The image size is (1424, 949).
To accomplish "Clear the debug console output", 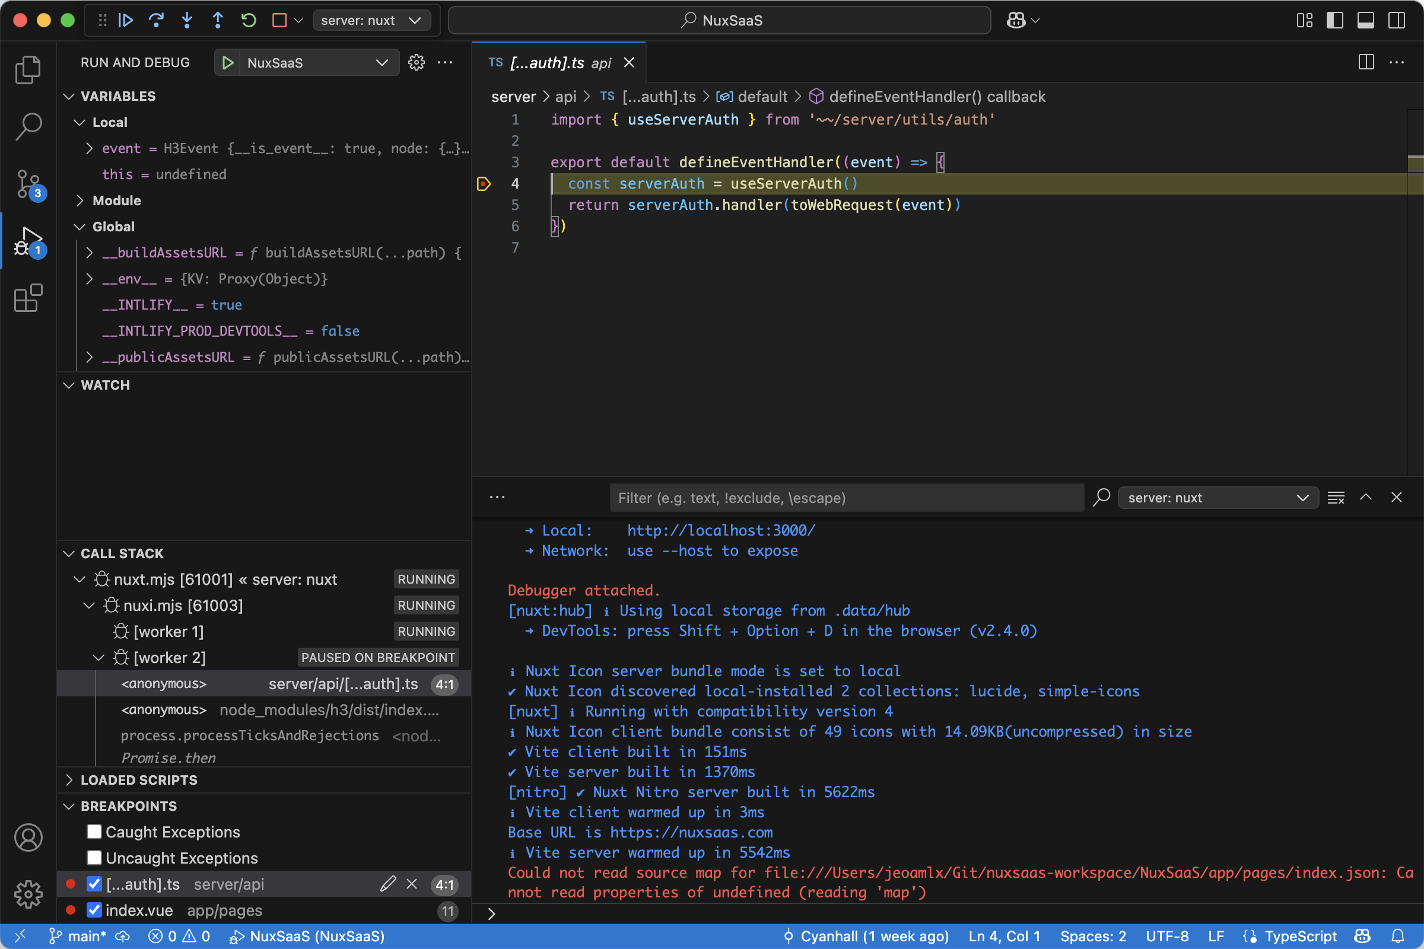I will coord(1336,498).
